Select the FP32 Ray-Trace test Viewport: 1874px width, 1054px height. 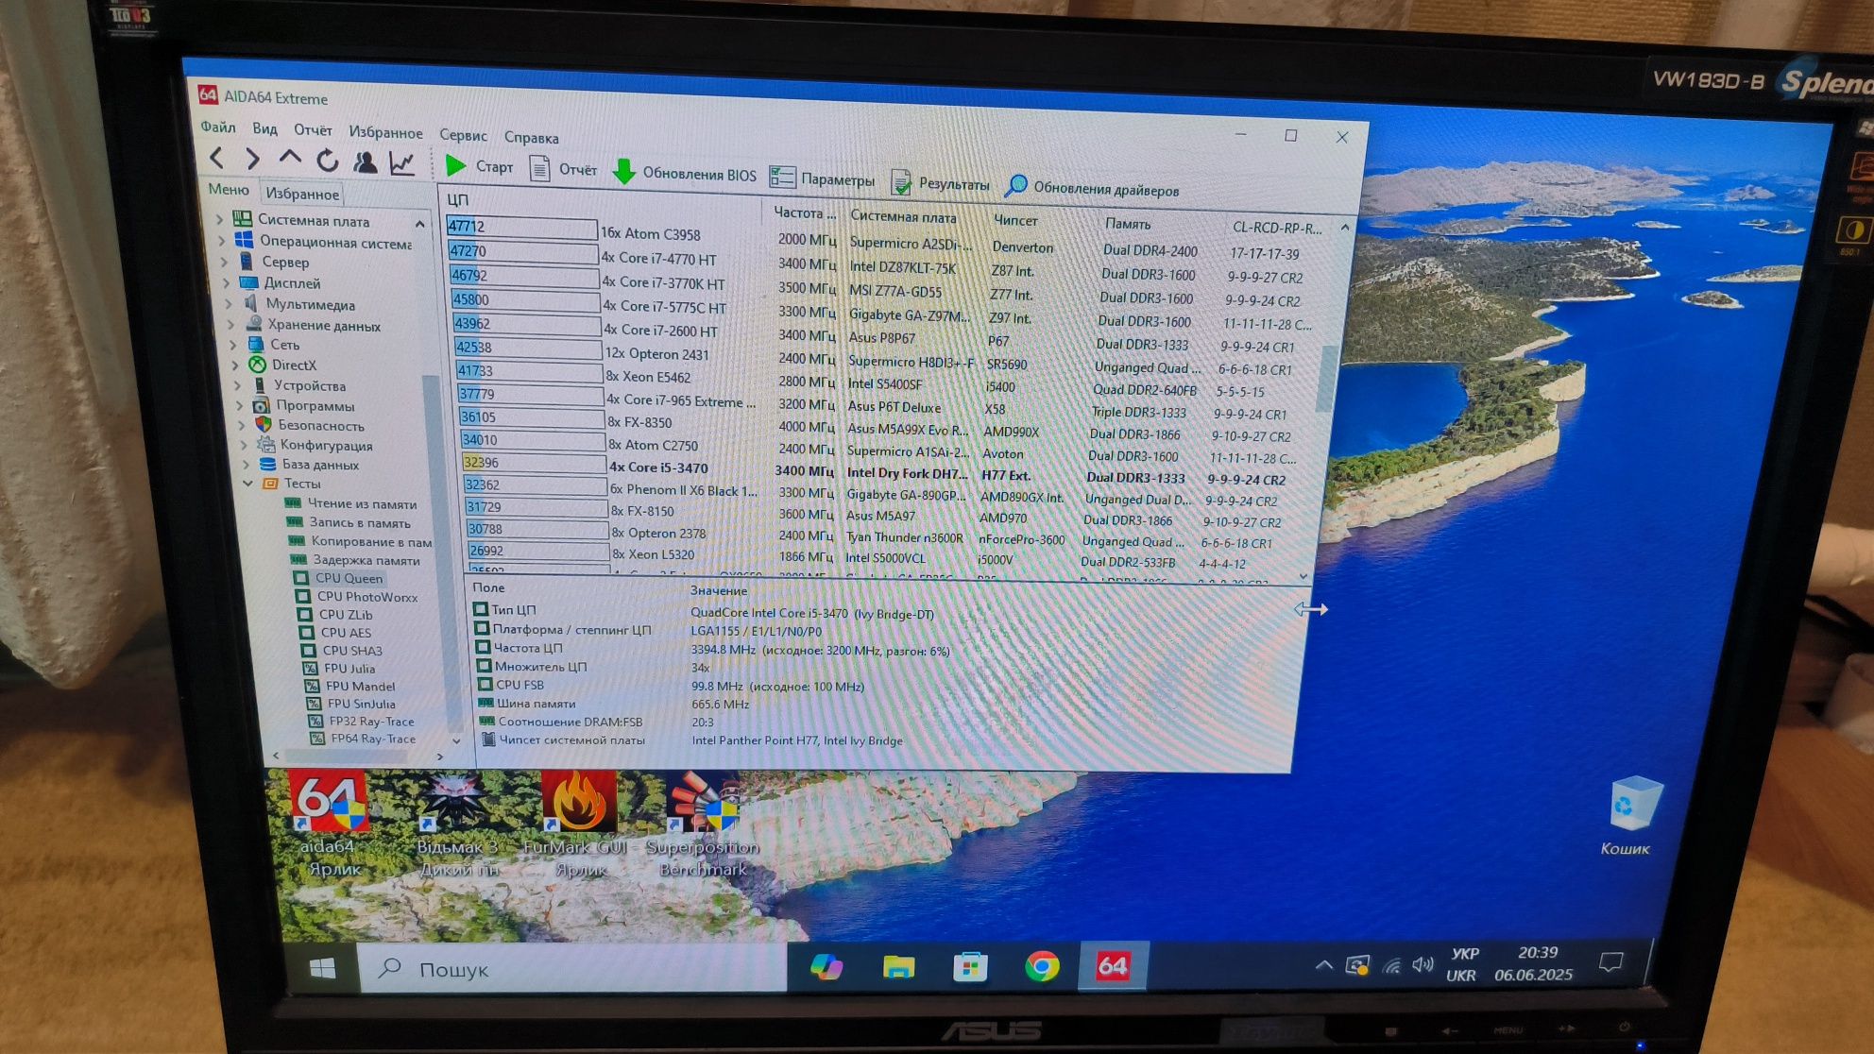pos(371,721)
